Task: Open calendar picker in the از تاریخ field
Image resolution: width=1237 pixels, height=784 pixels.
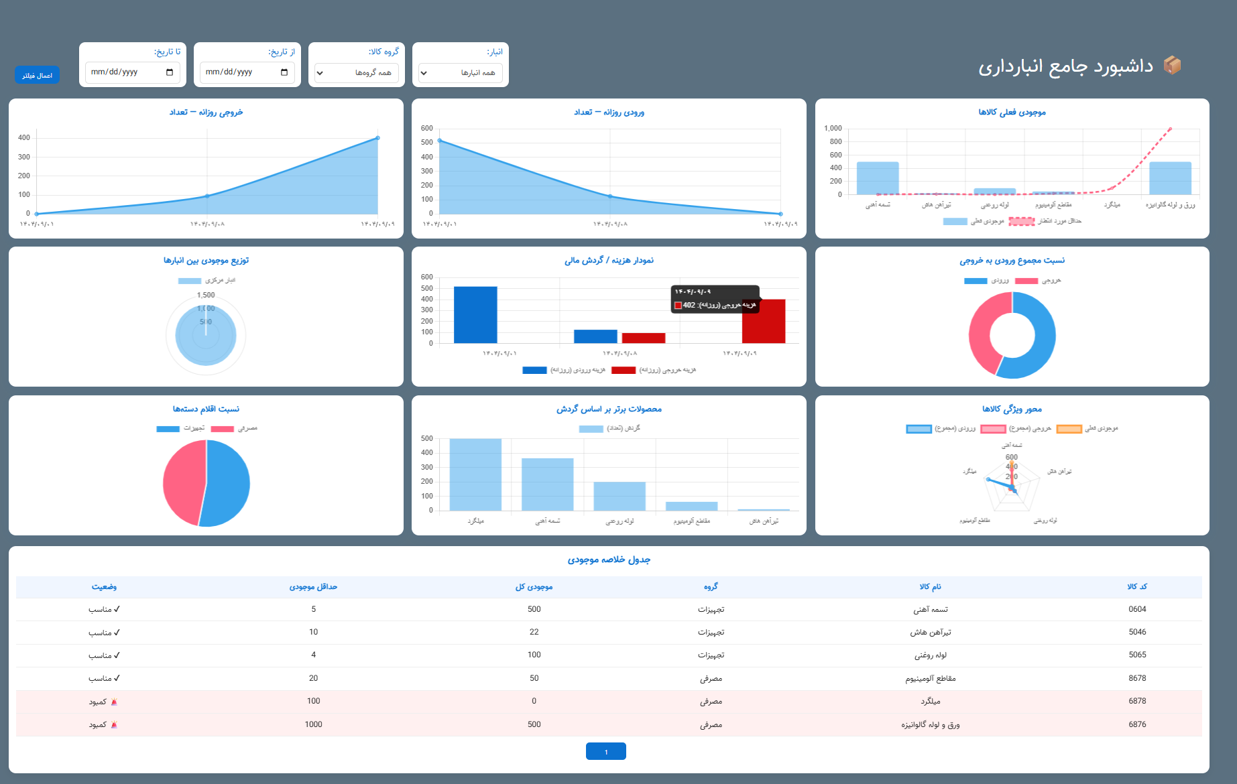Action: [x=284, y=72]
